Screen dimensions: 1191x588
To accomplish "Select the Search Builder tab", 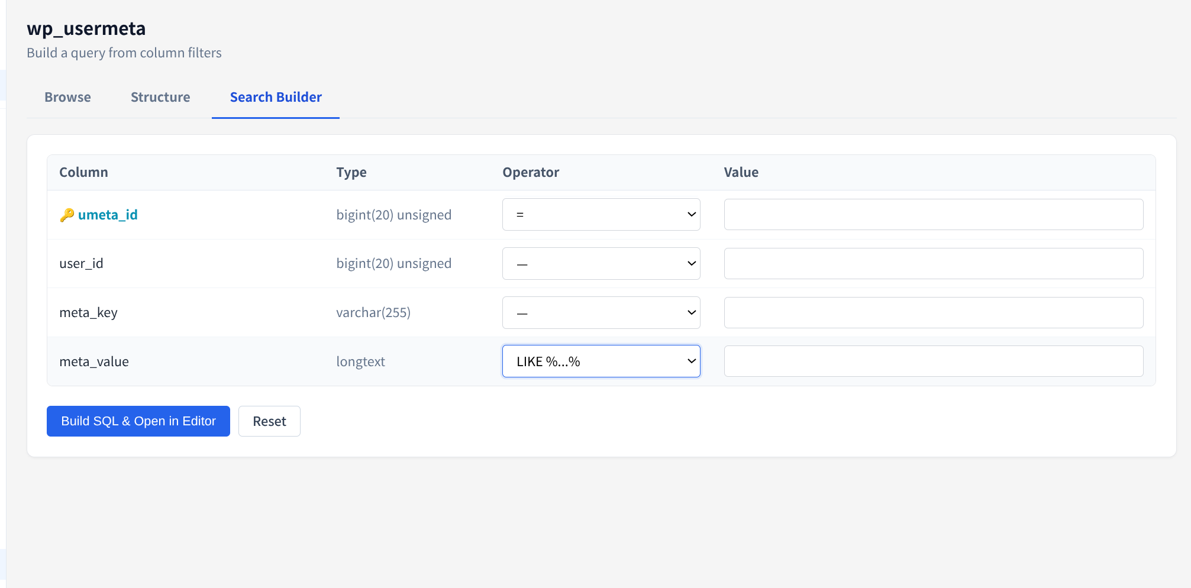I will pyautogui.click(x=275, y=97).
